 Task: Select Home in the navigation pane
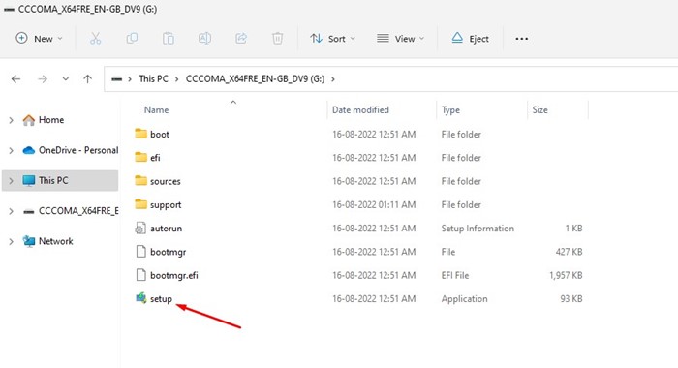click(51, 120)
